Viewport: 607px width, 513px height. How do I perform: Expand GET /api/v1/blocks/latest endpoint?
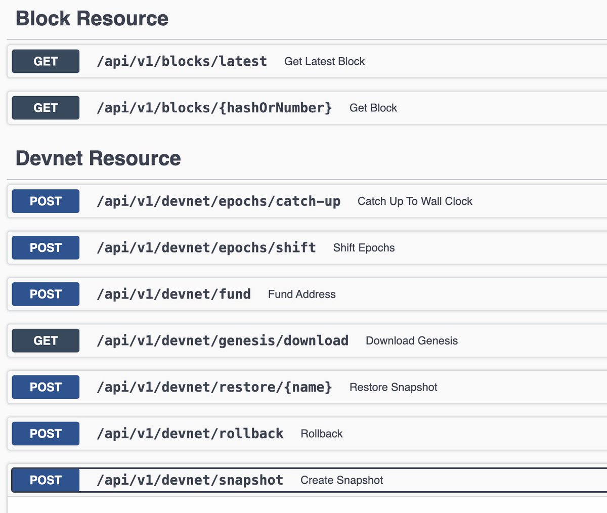(307, 61)
